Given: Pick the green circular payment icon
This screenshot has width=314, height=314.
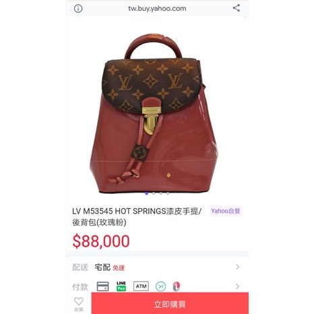Looking at the screenshot, I should 161,286.
